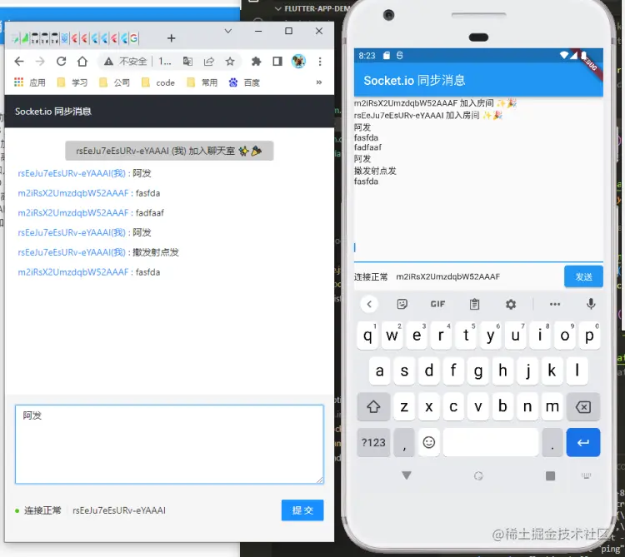Tap the shift key on keyboard
The image size is (625, 557).
[x=373, y=406]
